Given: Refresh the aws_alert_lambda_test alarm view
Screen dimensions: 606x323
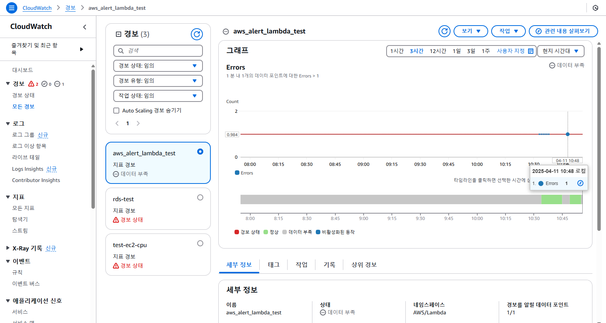Looking at the screenshot, I should pos(444,31).
